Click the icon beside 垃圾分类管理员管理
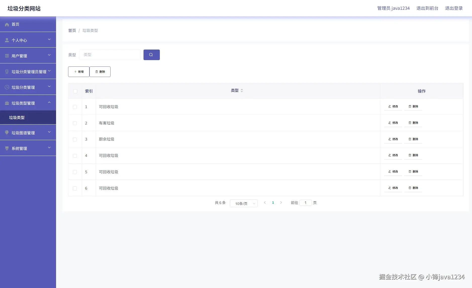 7,72
